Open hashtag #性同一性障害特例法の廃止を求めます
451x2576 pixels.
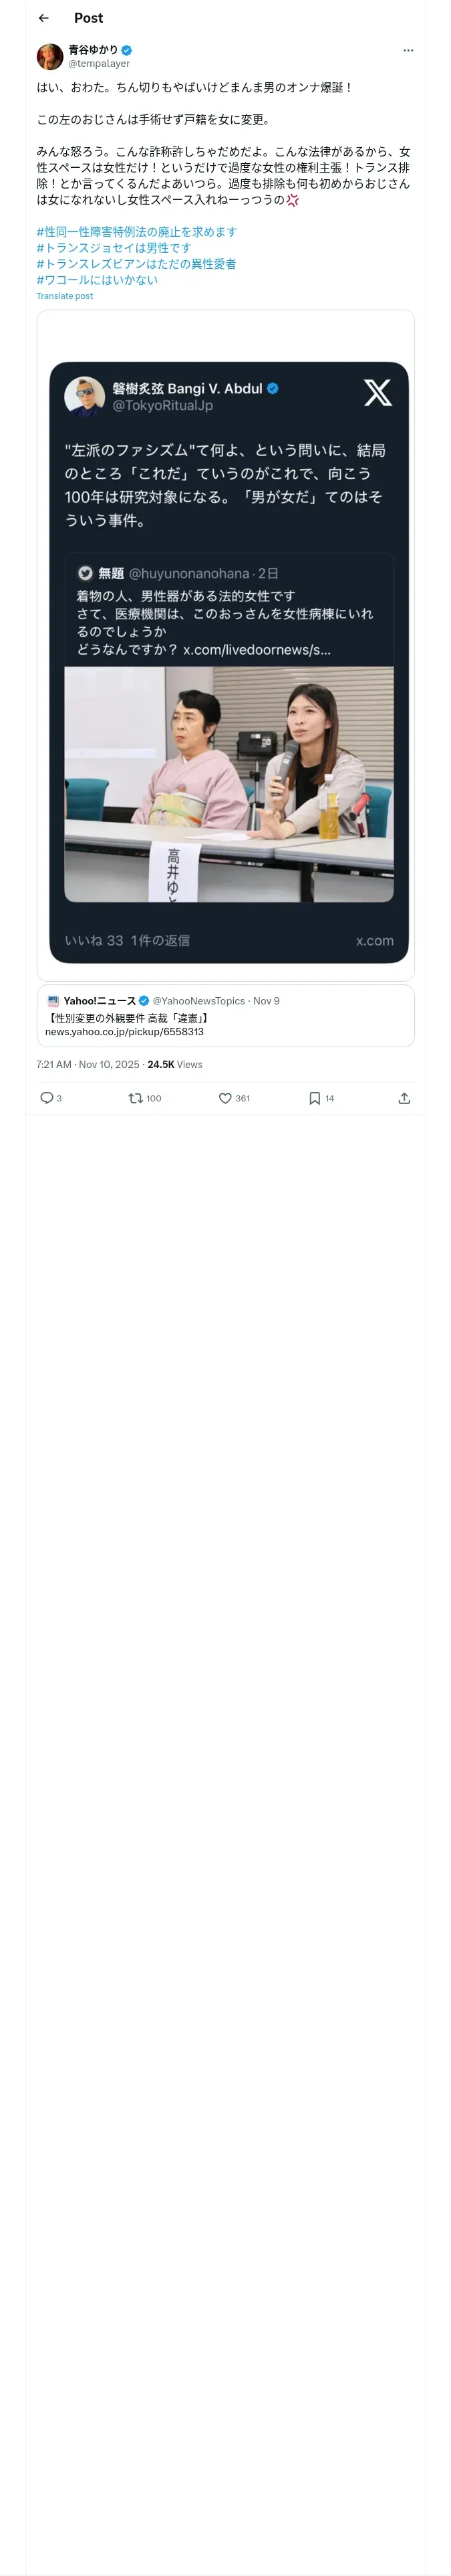point(137,232)
